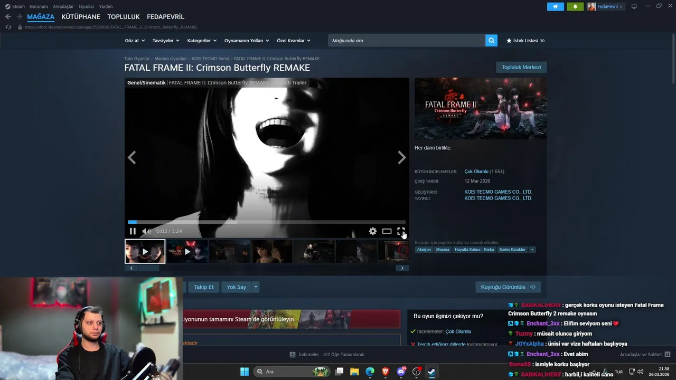Open trailer video settings gear
This screenshot has width=676, height=380.
coord(373,231)
